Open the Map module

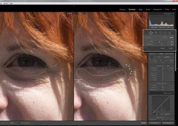point(140,10)
